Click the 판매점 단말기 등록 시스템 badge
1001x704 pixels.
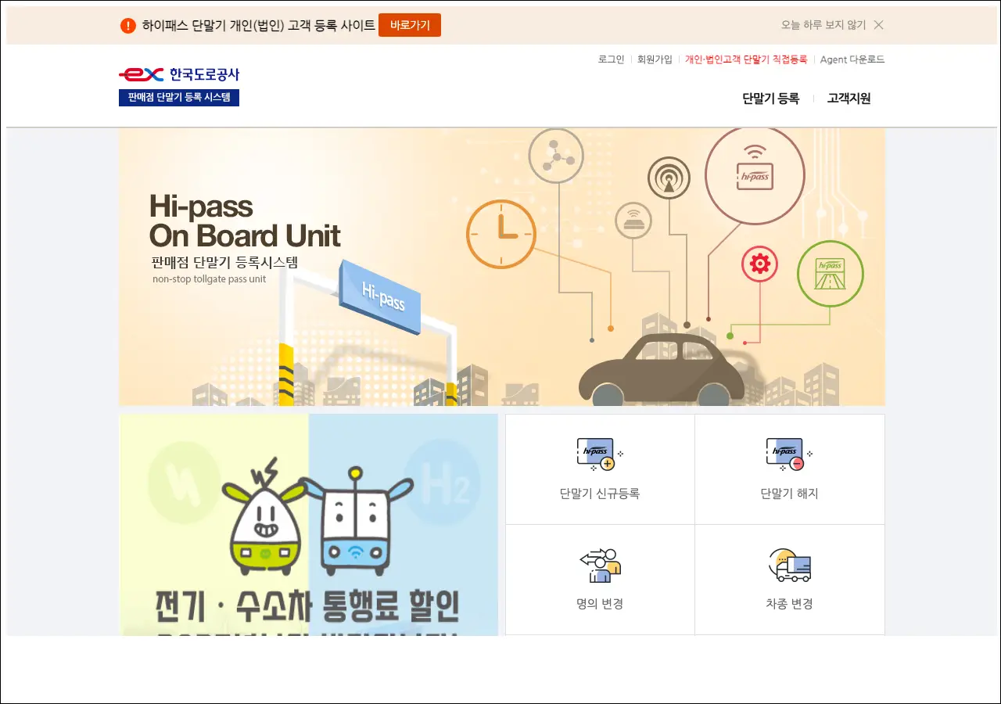coord(179,98)
